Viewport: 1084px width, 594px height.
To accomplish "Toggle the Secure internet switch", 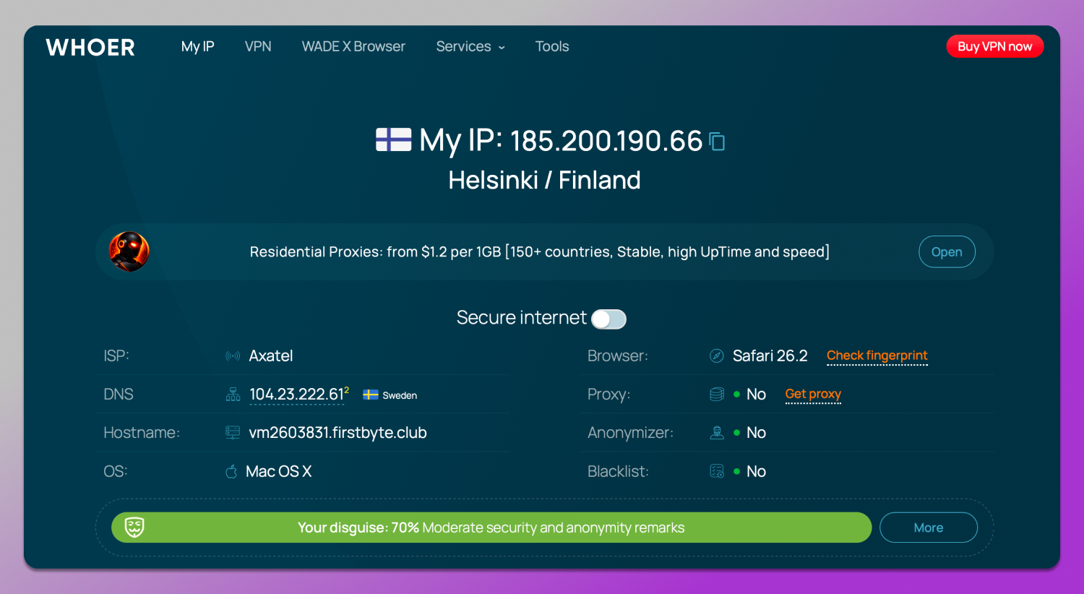I will point(608,319).
